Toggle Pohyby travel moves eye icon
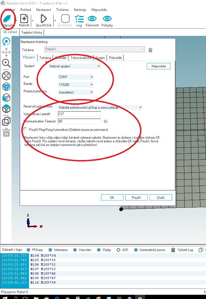This screenshot has width=206, height=299. [107, 19]
